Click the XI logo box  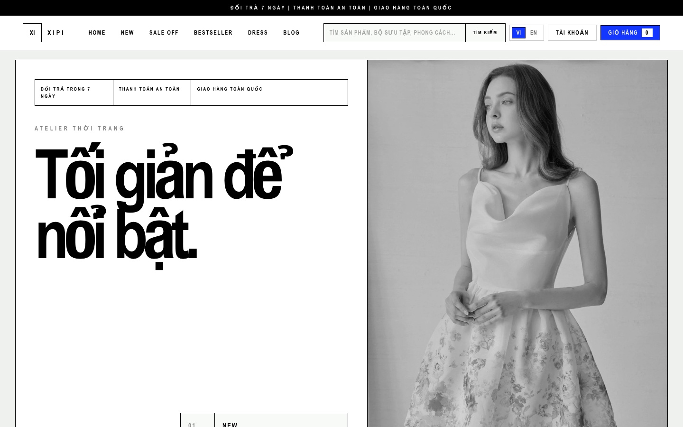pos(32,33)
